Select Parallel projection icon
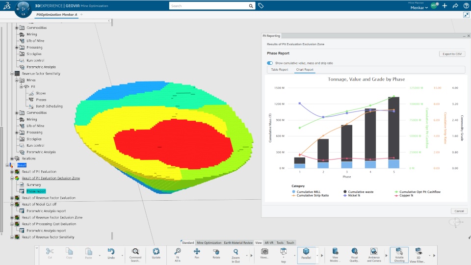 [x=306, y=251]
